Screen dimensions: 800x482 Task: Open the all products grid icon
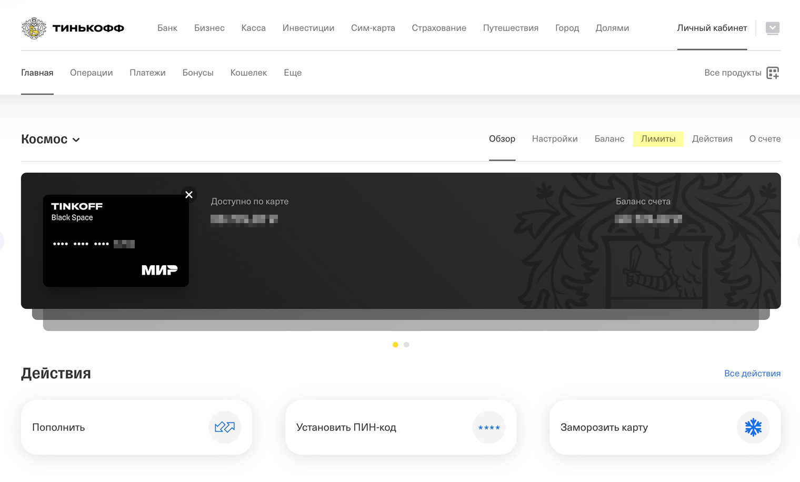[773, 73]
